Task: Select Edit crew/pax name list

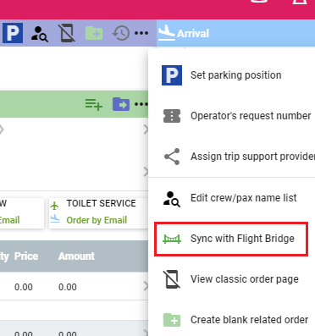Action: click(231, 198)
